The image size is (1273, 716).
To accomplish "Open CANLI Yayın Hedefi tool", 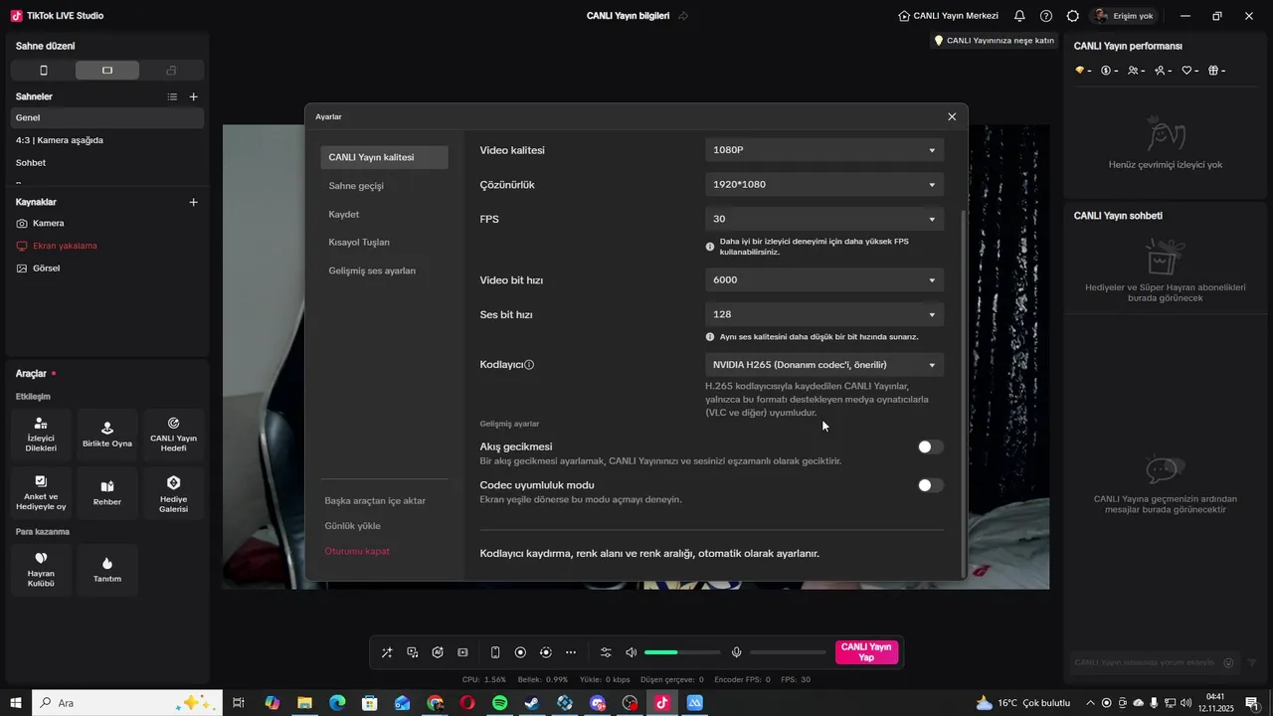I will [x=174, y=435].
